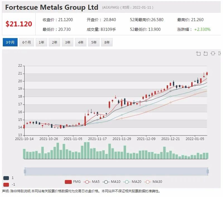Click the green +2.330% change value
Viewport: 223px width, 197px height.
(202, 29)
